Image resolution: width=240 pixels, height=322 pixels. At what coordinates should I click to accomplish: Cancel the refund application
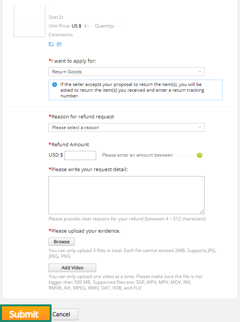(x=63, y=314)
